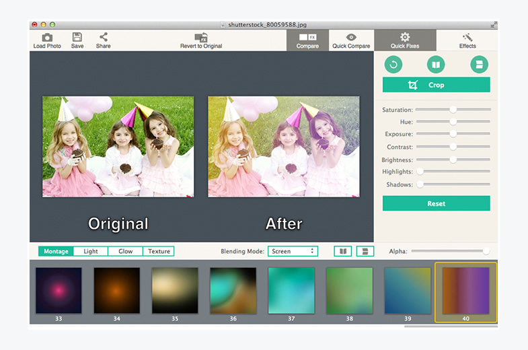
Task: Click the Saturation slider
Action: tap(453, 109)
